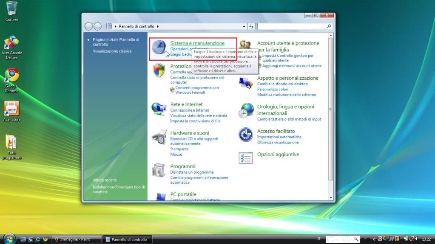Click the search magnifier icon in Control Panel

point(329,26)
